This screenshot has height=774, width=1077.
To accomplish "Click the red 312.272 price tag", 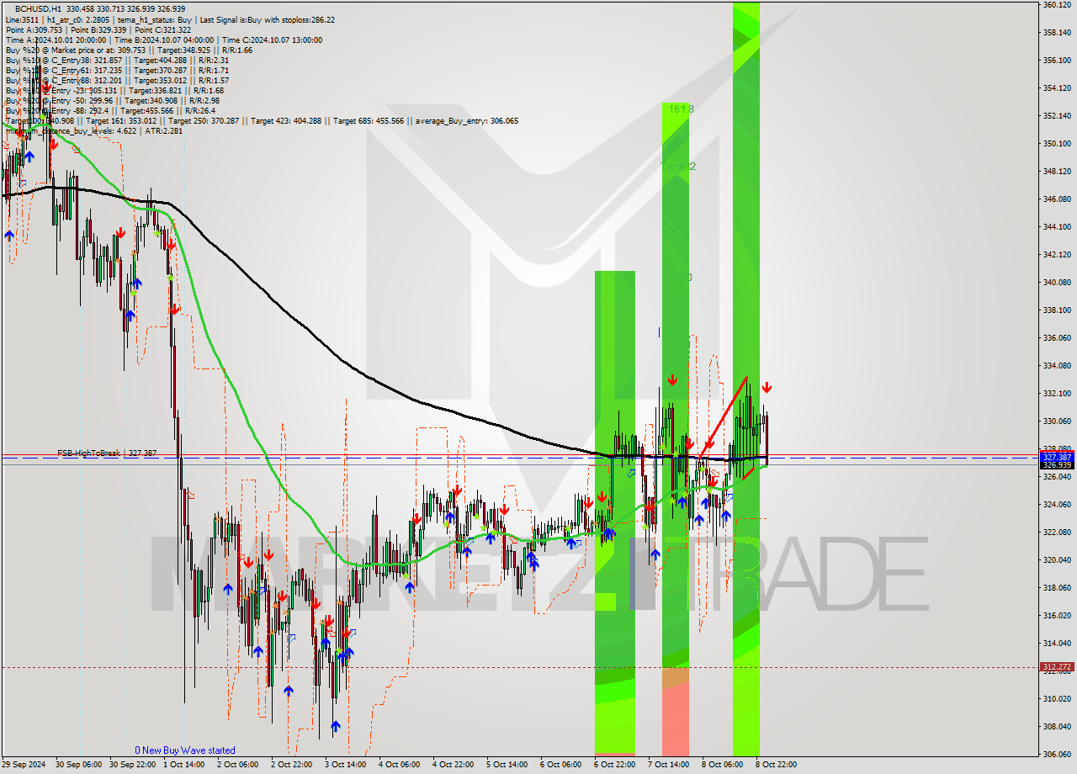I will 1056,667.
